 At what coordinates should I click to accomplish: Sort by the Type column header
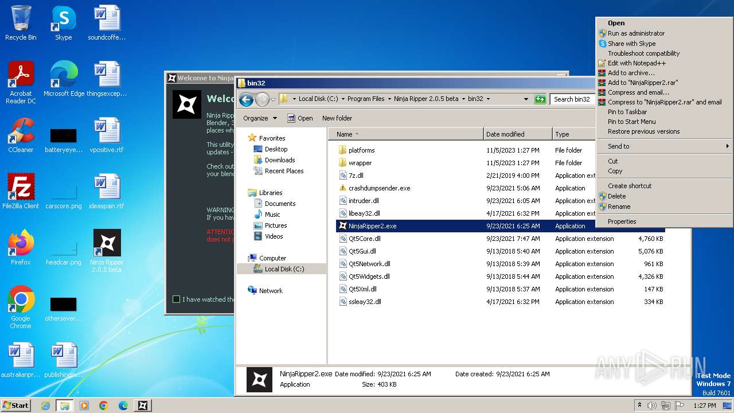coord(574,134)
